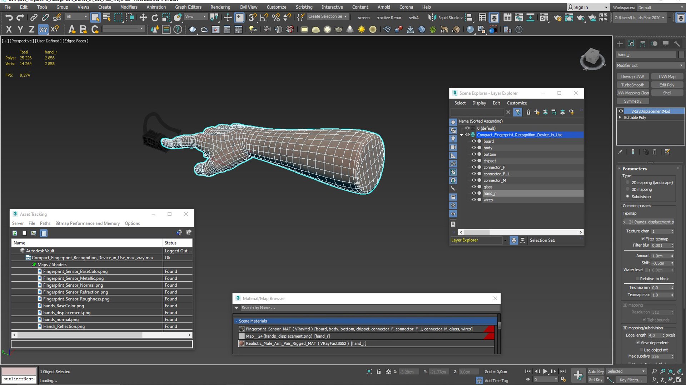The image size is (686, 385).
Task: Click the Select and Link chain icon
Action: point(34,17)
